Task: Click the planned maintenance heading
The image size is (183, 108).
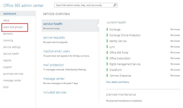Action: tap(121, 95)
